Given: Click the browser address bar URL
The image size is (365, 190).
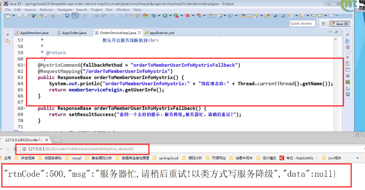Looking at the screenshot, I should [81, 149].
